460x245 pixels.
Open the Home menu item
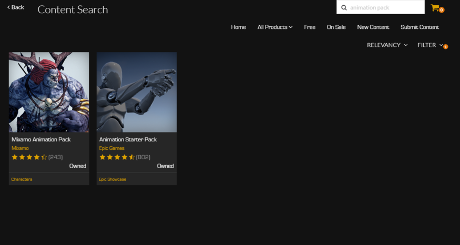tap(238, 27)
